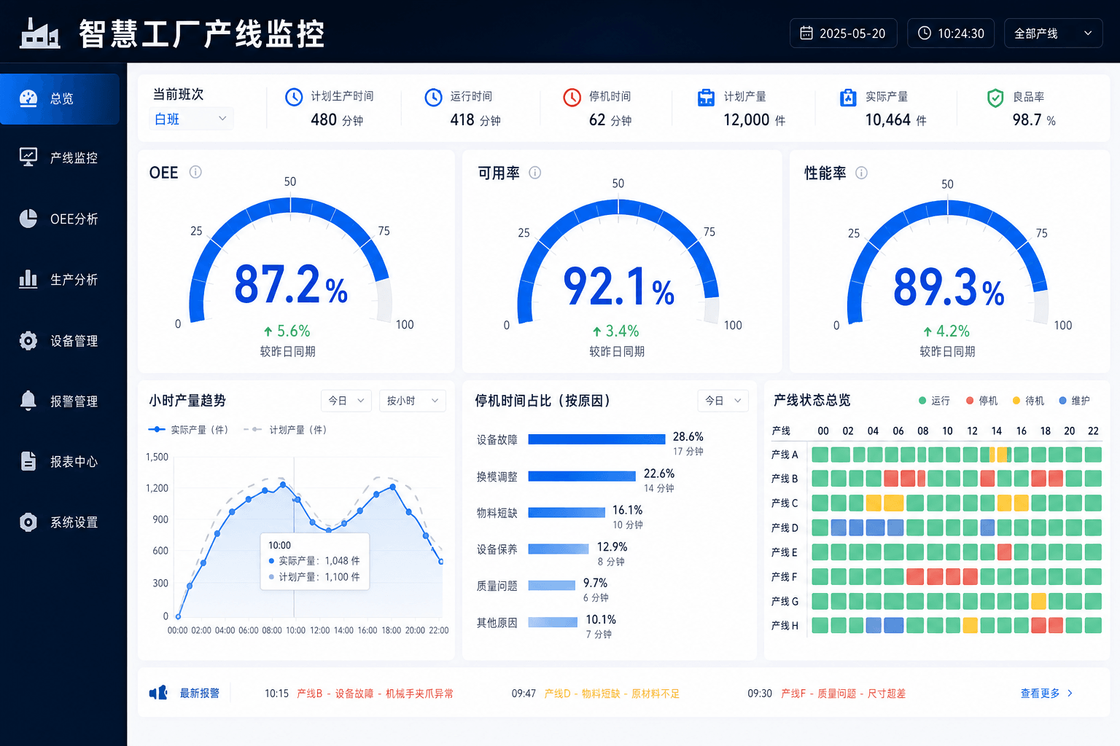Click the info icon next to OEE
Viewport: 1120px width, 746px height.
[195, 172]
